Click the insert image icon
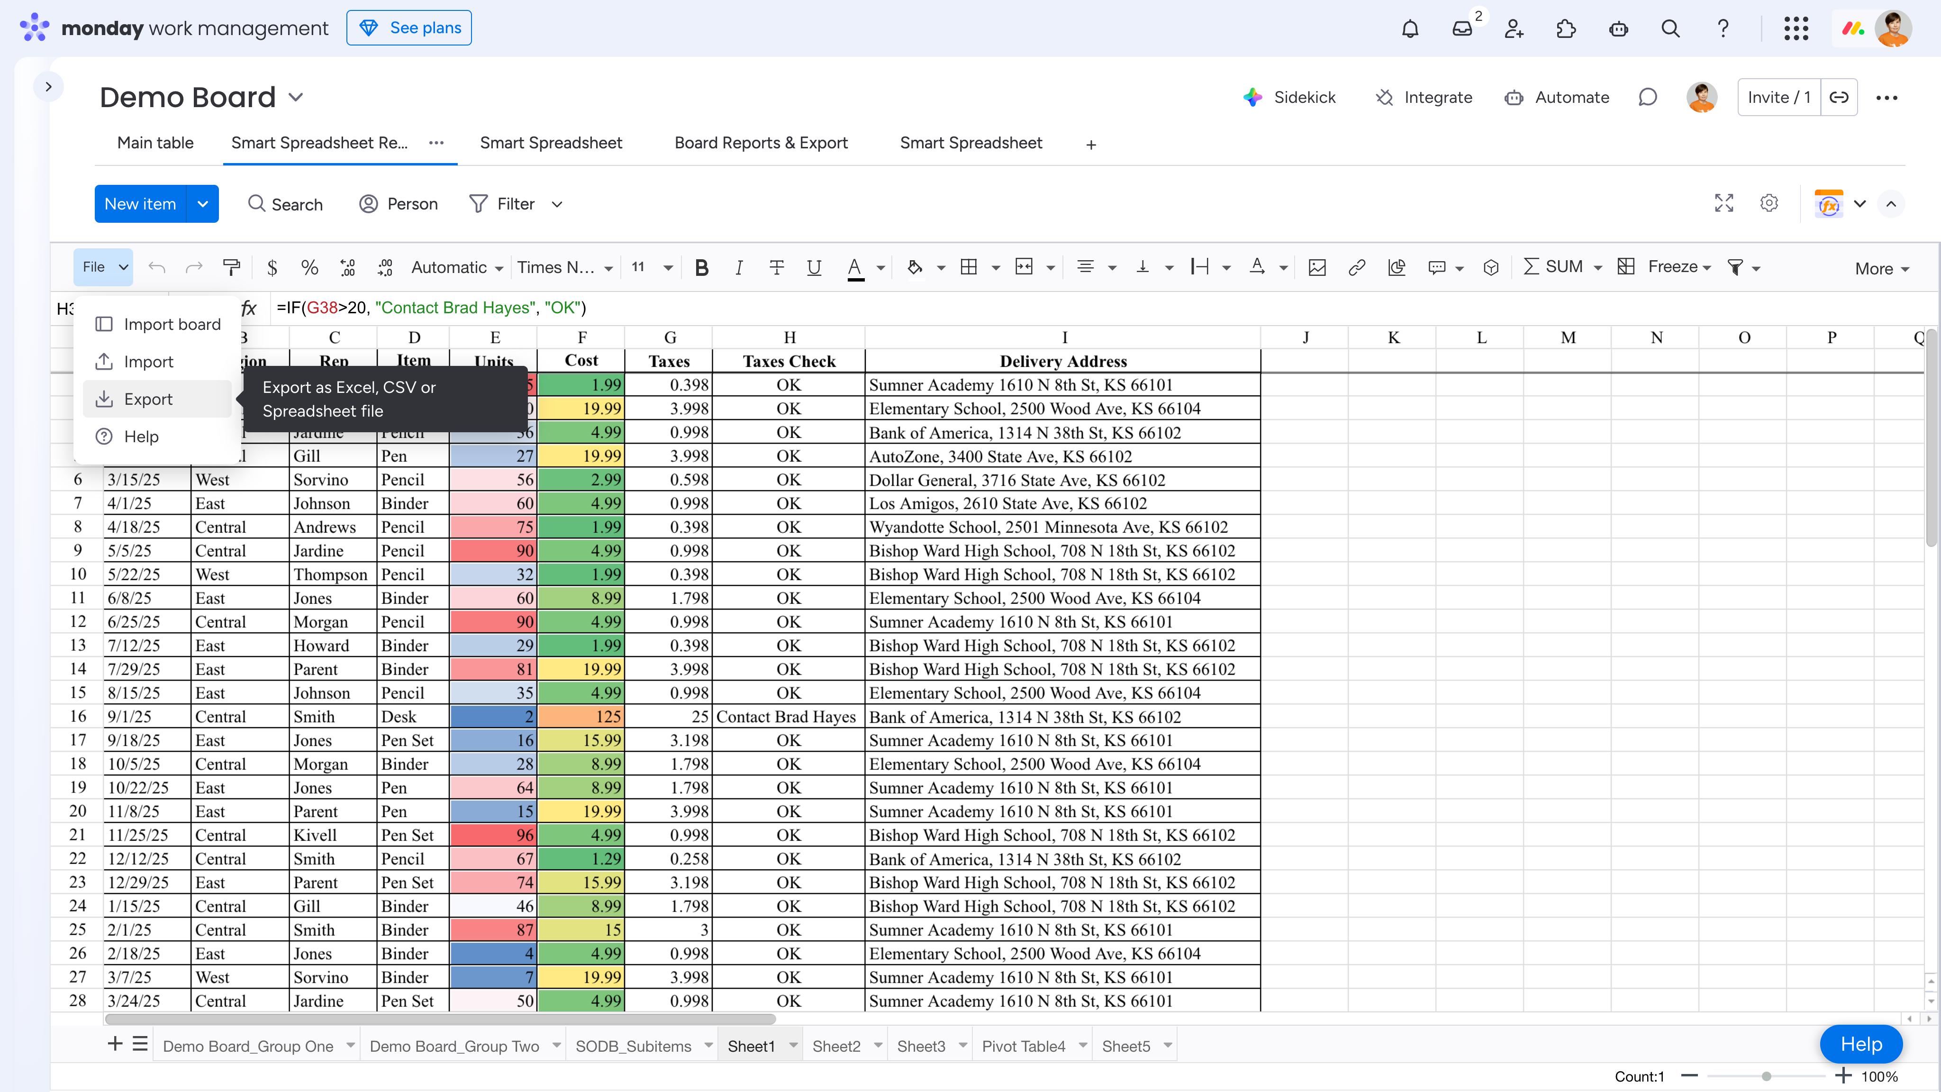Image resolution: width=1941 pixels, height=1092 pixels. pos(1317,267)
